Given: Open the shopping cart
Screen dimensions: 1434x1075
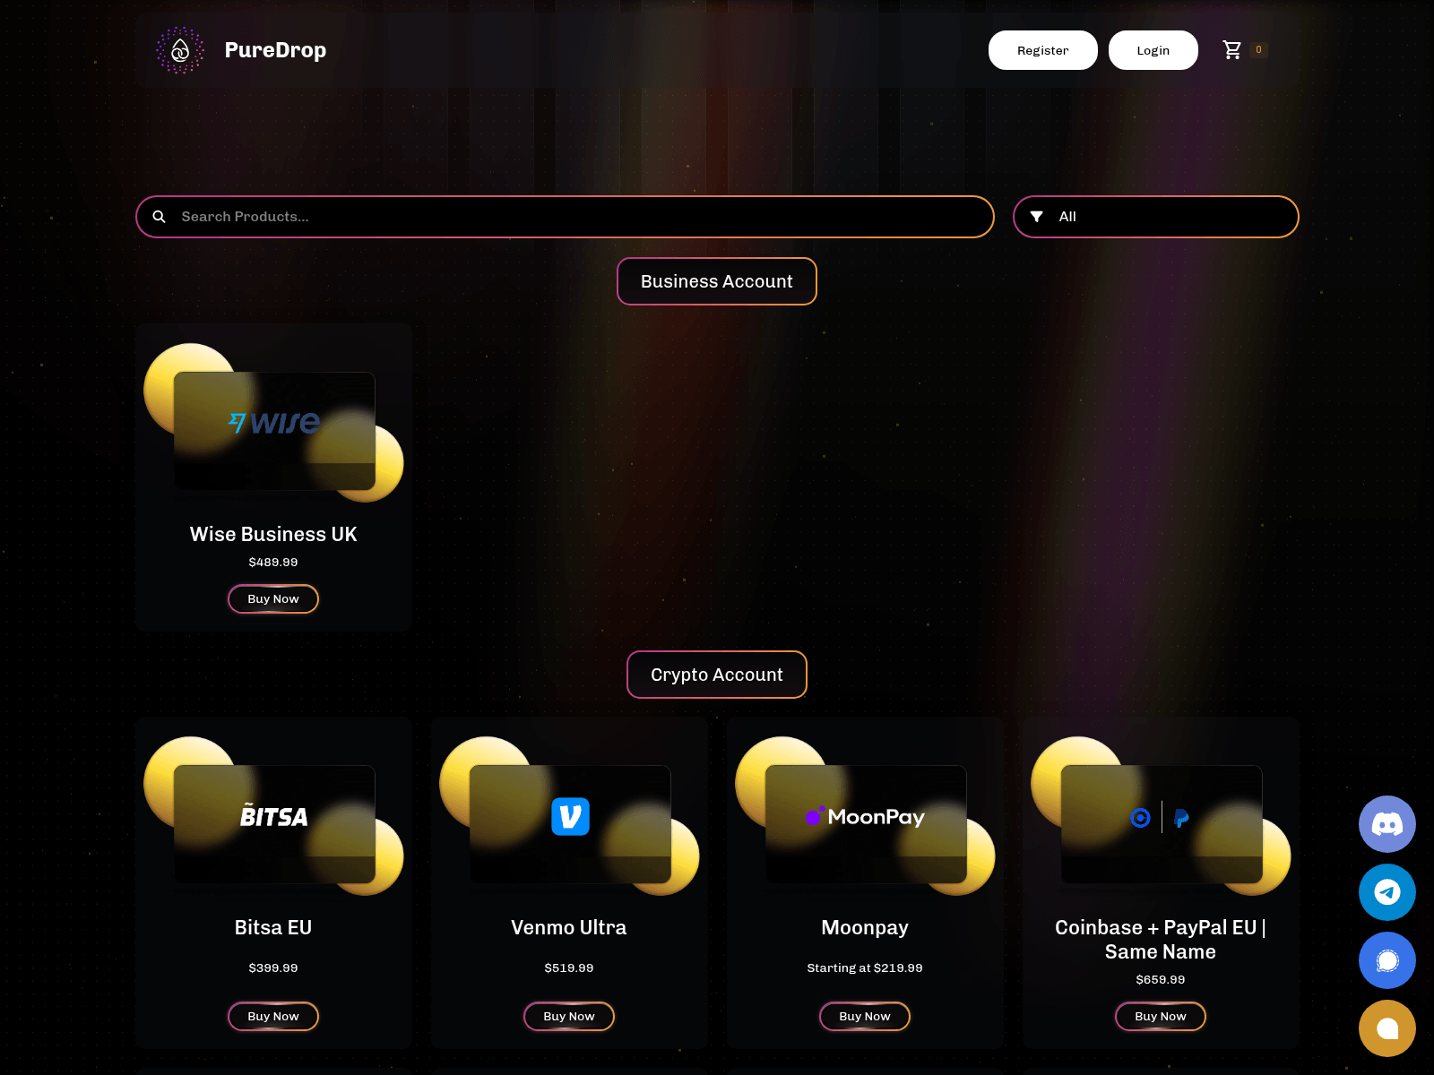Looking at the screenshot, I should (x=1232, y=50).
